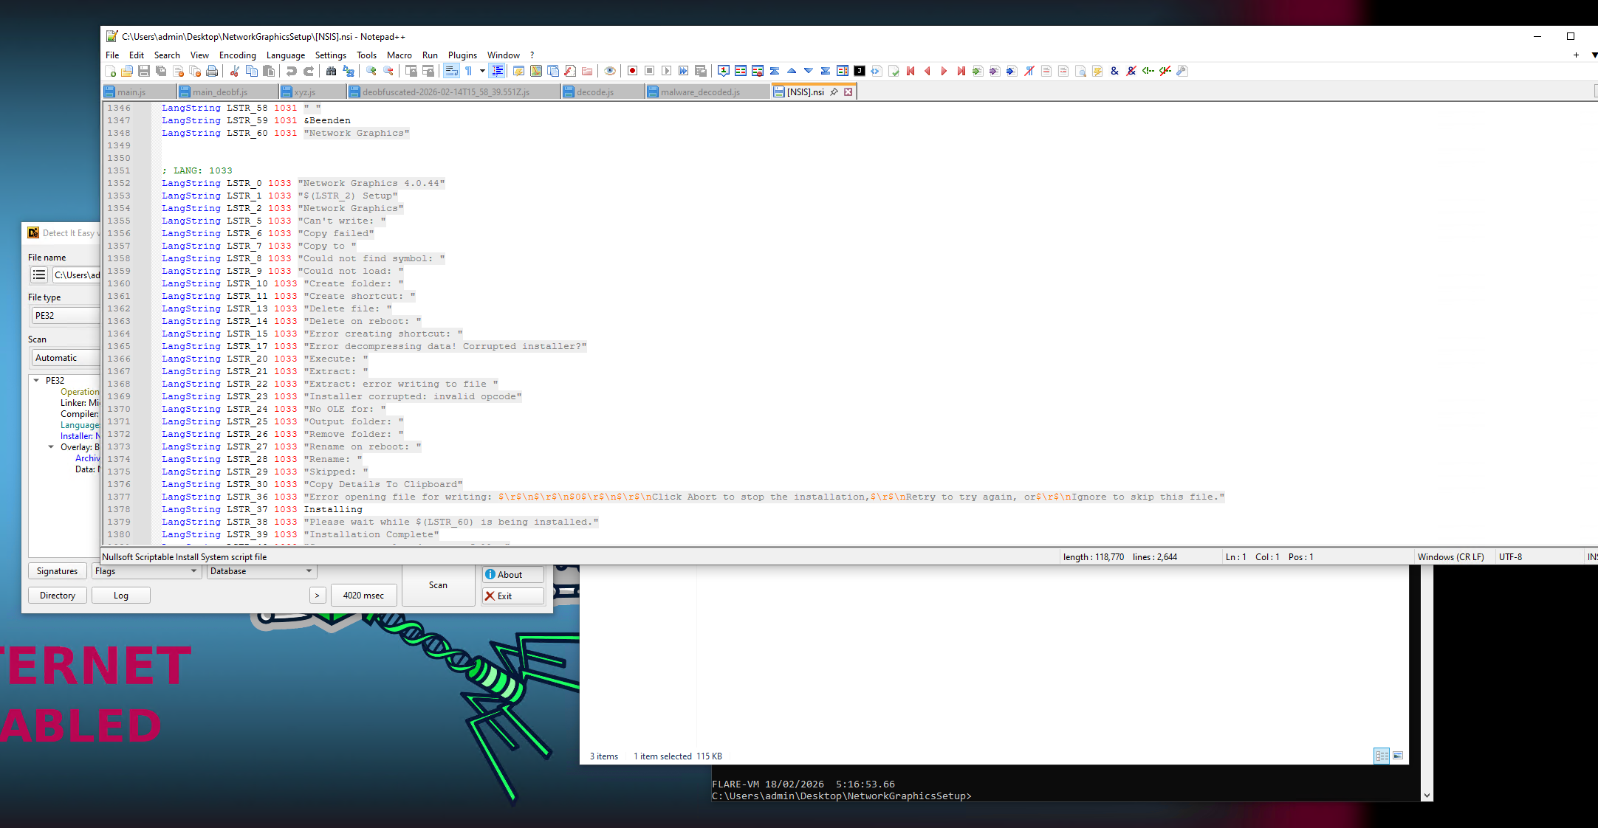
Task: Open the Encoding menu
Action: click(238, 55)
